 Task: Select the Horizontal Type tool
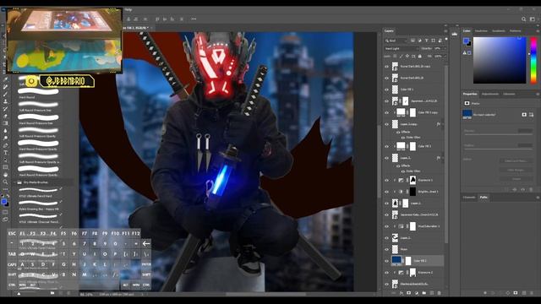5,152
